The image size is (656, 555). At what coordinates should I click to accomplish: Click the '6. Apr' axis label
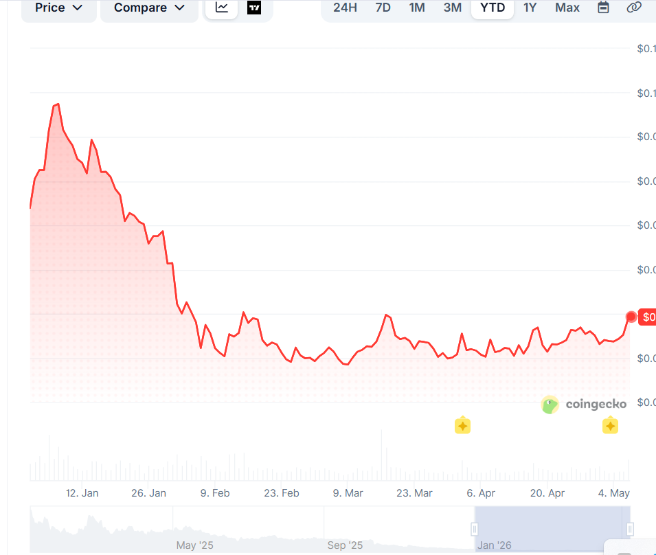(x=481, y=493)
